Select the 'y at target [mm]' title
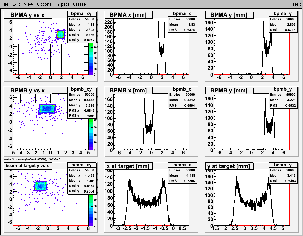The height and width of the screenshot is (236, 303). (x=229, y=166)
